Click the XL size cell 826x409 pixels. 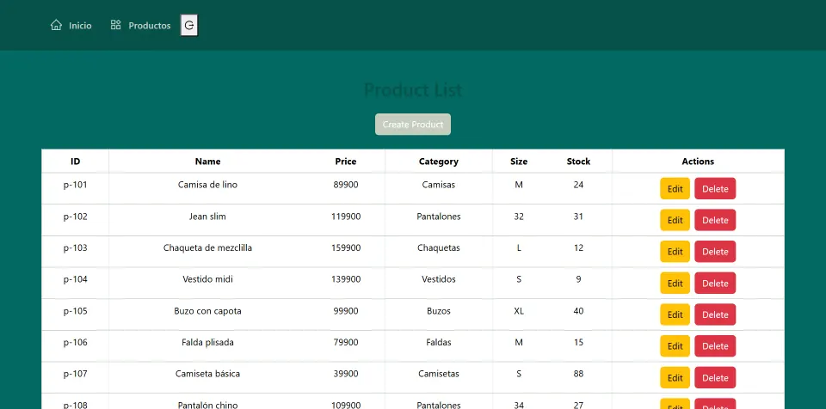(518, 314)
